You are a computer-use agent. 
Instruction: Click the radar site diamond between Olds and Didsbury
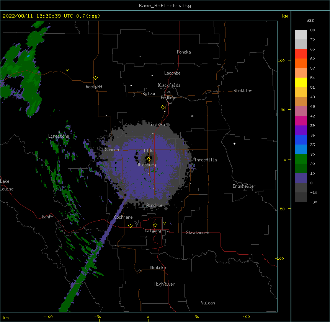tap(149, 159)
